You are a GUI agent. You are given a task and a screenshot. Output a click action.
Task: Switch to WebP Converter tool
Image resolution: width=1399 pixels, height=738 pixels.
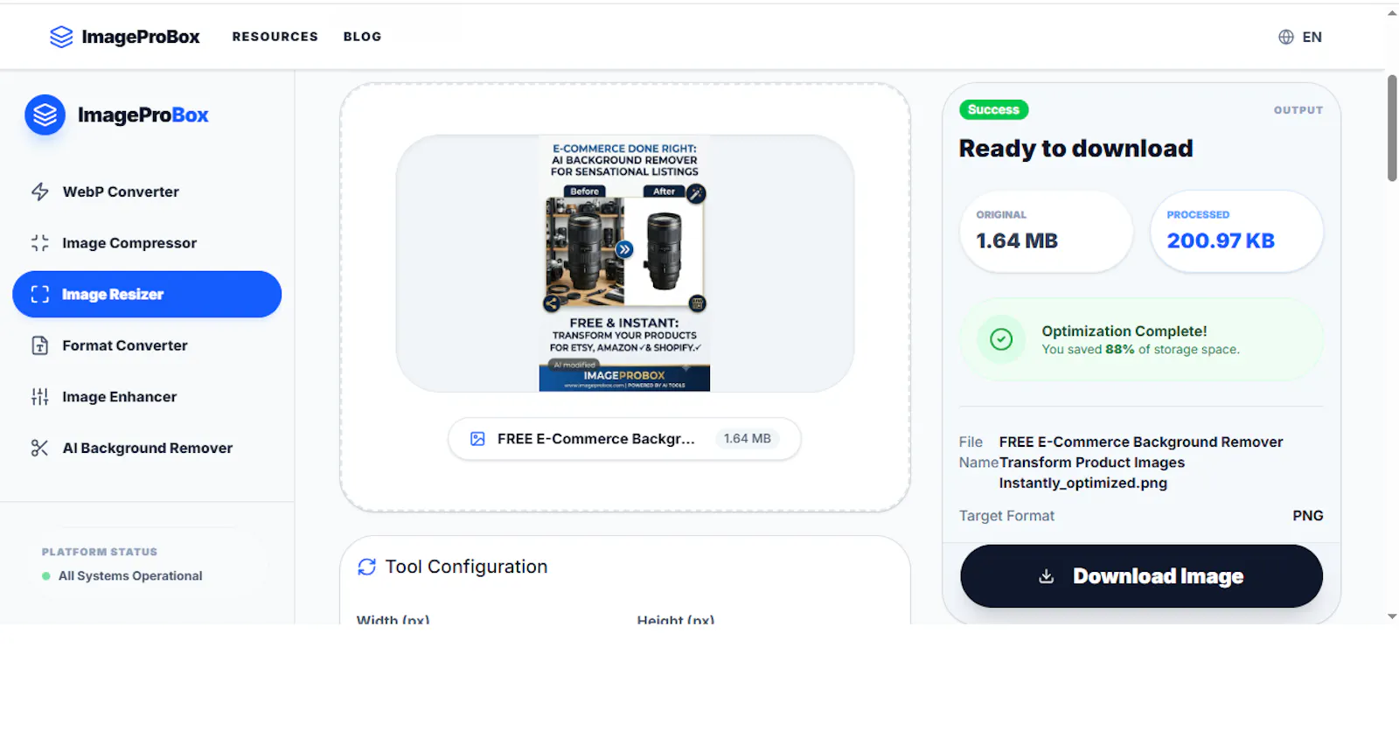tap(147, 191)
